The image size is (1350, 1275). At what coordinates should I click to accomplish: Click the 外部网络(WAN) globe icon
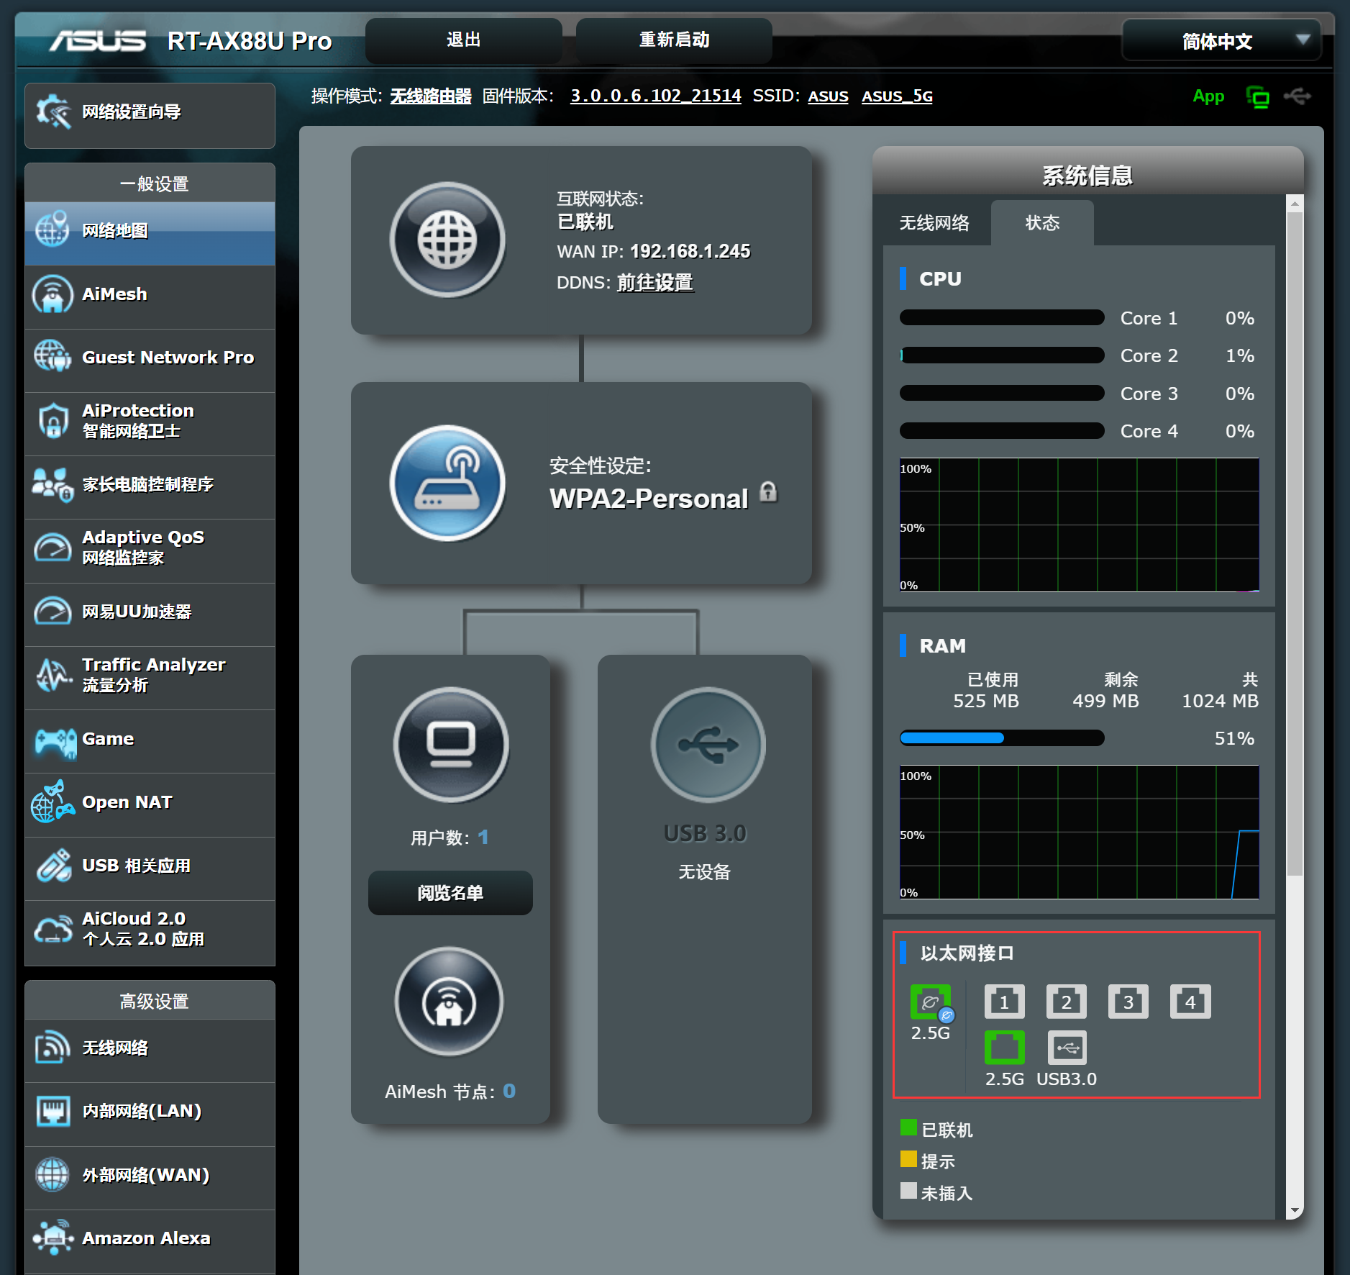tap(53, 1174)
